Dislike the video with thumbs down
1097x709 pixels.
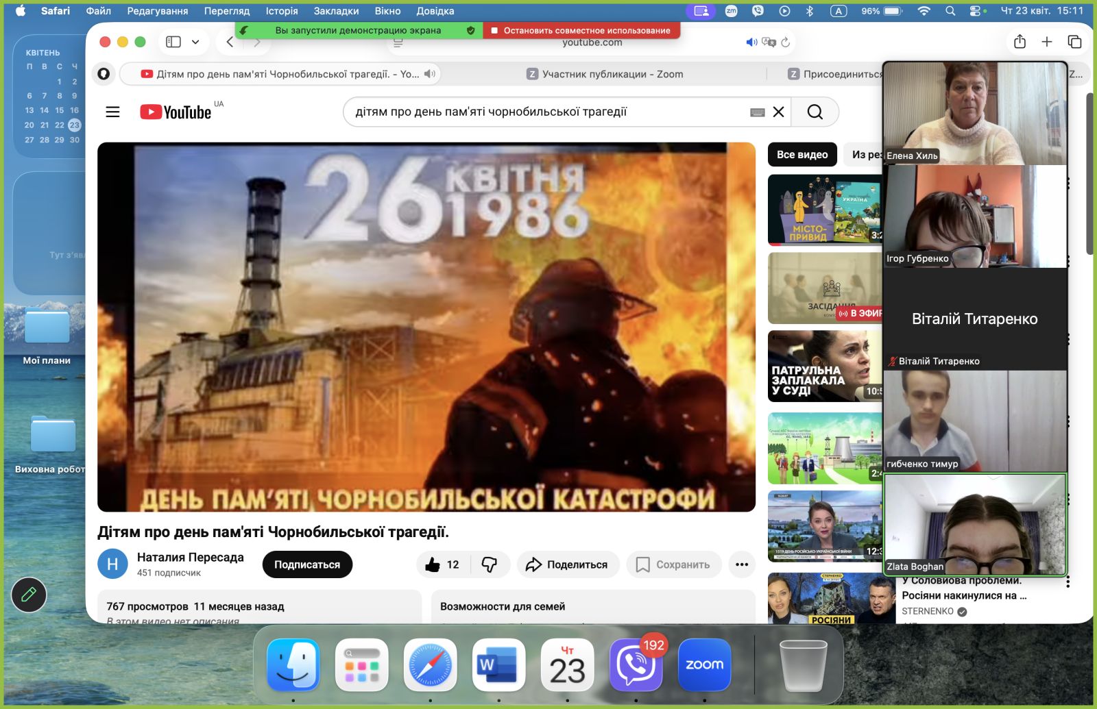[490, 564]
